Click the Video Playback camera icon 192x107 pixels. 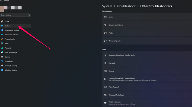pyautogui.click(x=105, y=87)
